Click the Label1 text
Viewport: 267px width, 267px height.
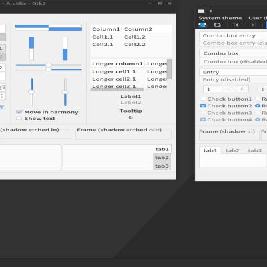[x=131, y=97]
